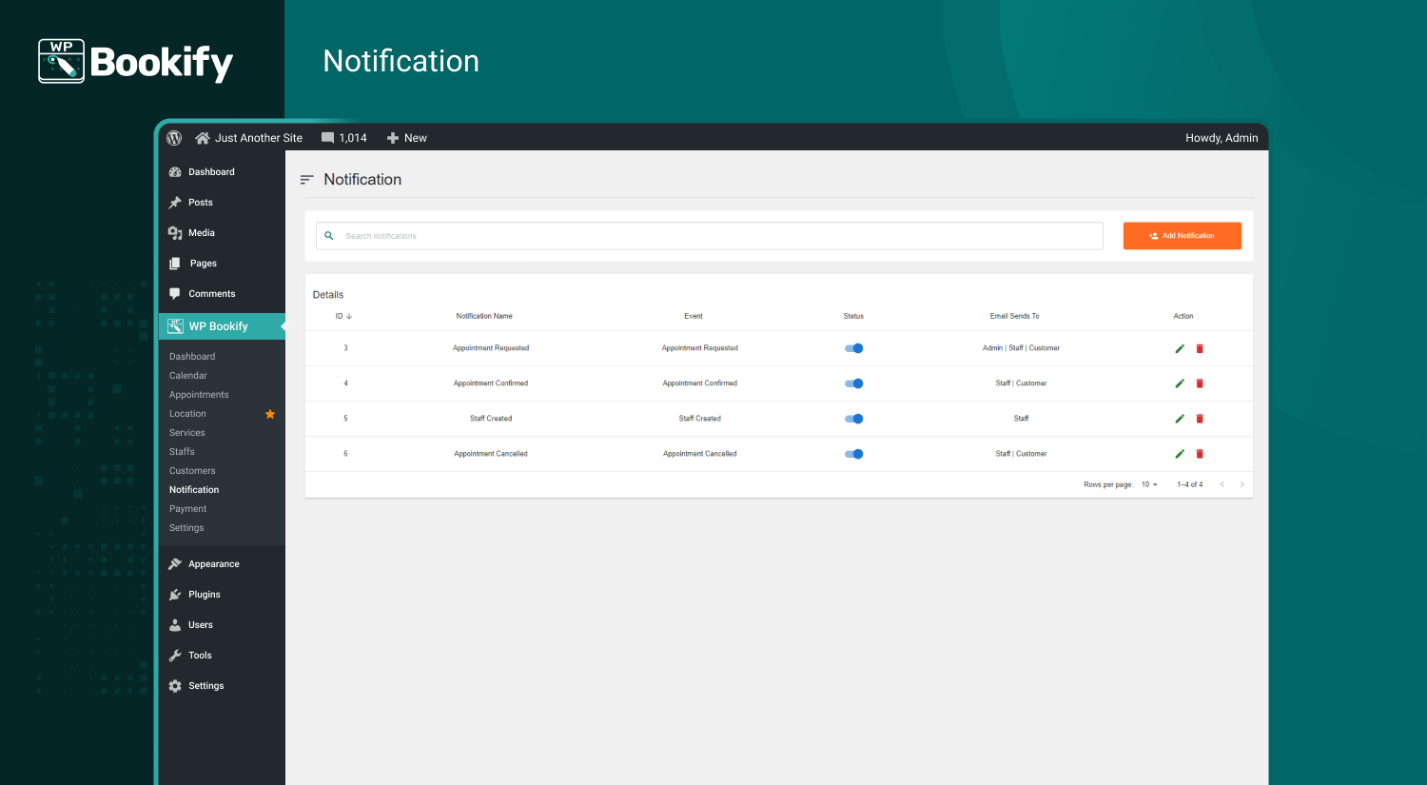Delete the Appointment Cancelled notification with trash icon
Screen dimensions: 1427x785
(x=1199, y=454)
